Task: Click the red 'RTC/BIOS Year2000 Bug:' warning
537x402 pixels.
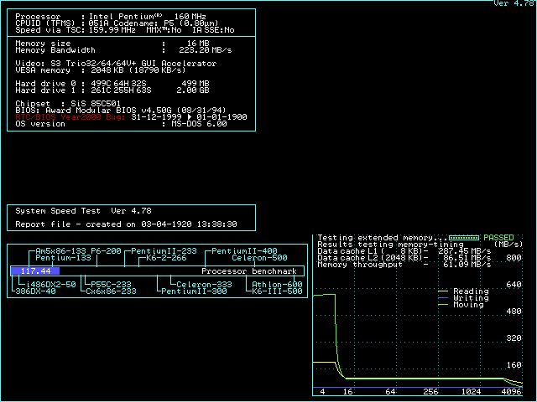Action: point(70,117)
